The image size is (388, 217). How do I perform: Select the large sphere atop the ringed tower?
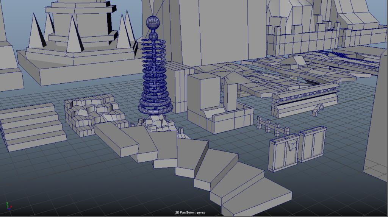153,23
